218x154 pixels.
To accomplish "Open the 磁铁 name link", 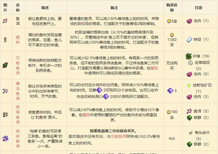I will coord(18,40).
